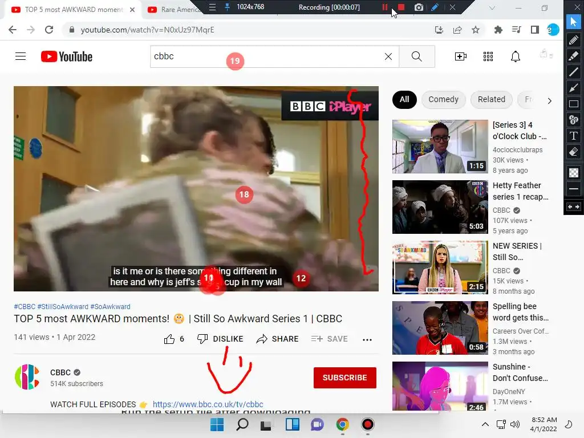Viewport: 584px width, 438px height.
Task: Open the recorder hamburger menu
Action: coord(212,7)
